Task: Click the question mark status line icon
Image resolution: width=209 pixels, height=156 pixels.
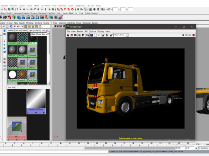Action: tap(45, 10)
